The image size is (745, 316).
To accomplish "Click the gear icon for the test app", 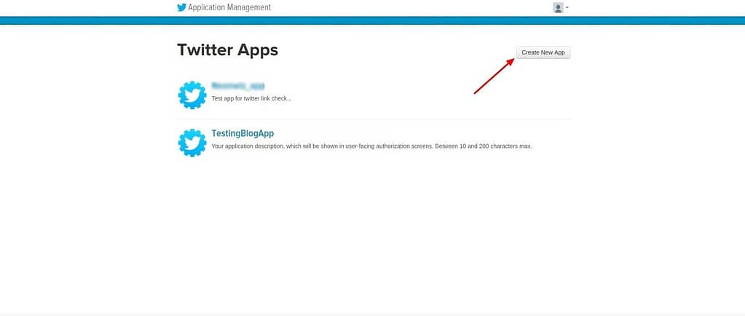I will [x=192, y=95].
